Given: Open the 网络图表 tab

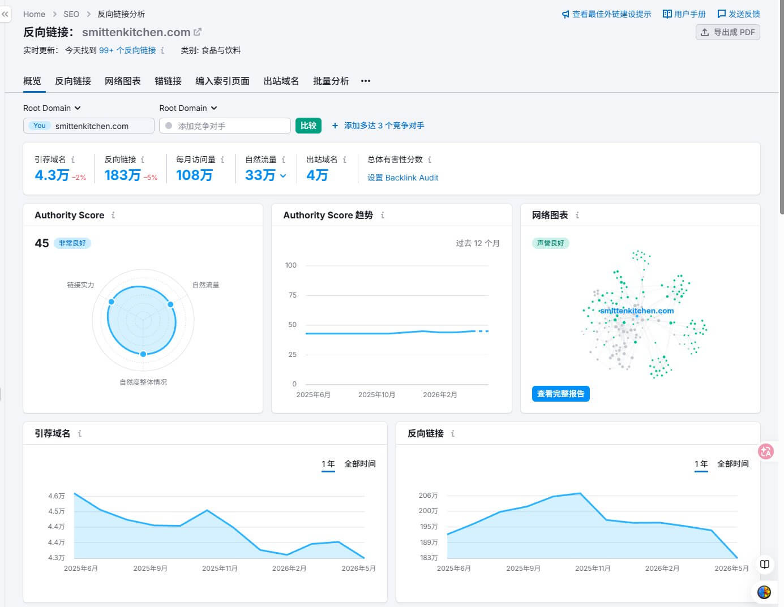Looking at the screenshot, I should [123, 81].
